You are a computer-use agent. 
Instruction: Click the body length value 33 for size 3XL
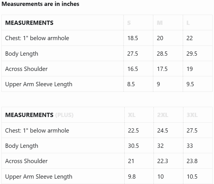pyautogui.click(x=190, y=146)
